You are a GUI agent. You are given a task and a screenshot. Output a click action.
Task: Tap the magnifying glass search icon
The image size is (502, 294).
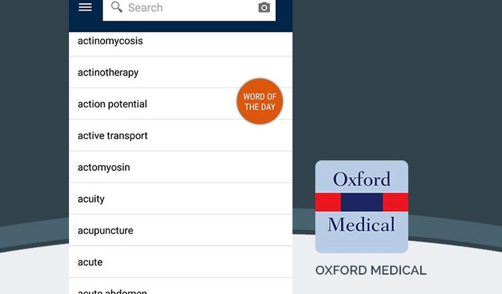click(117, 7)
